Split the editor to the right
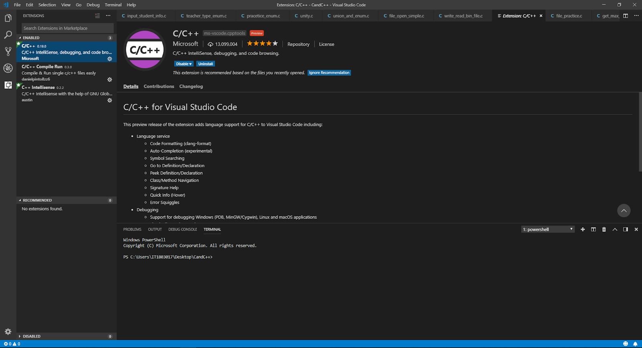Image resolution: width=642 pixels, height=348 pixels. point(626,16)
